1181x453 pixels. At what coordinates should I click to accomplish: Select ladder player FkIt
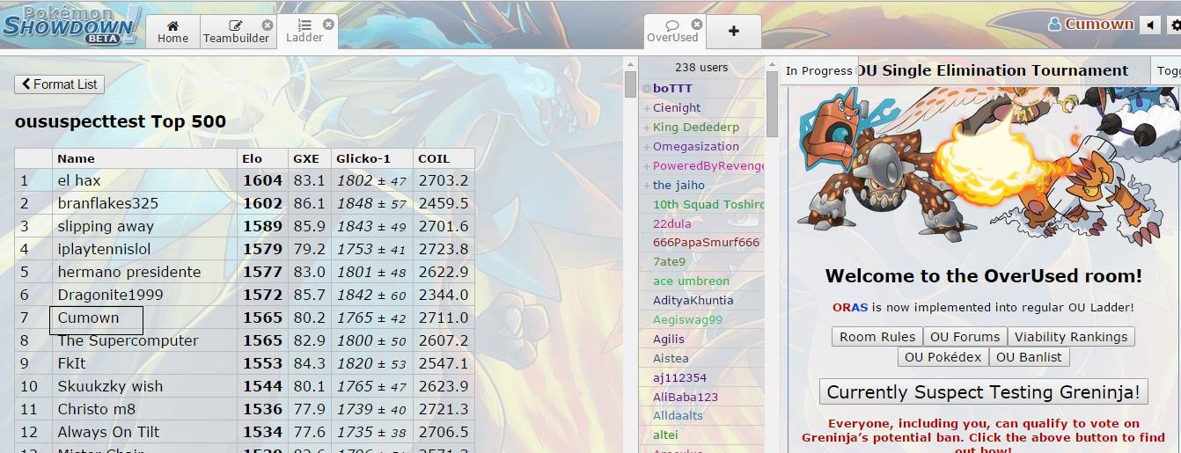pyautogui.click(x=72, y=363)
